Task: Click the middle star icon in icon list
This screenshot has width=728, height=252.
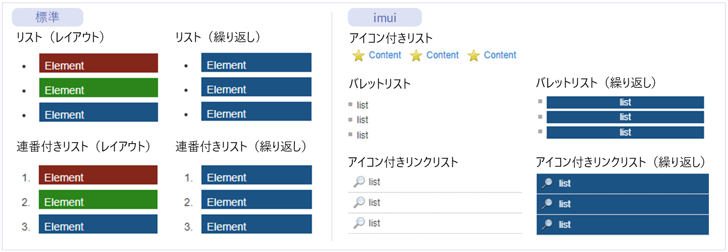Action: (x=416, y=55)
